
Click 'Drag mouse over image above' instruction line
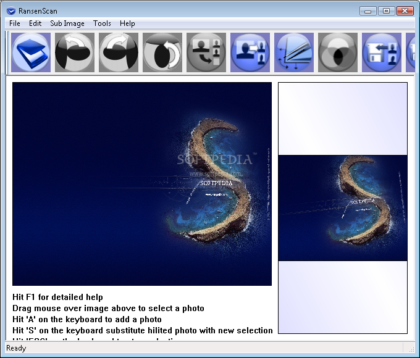pos(108,309)
